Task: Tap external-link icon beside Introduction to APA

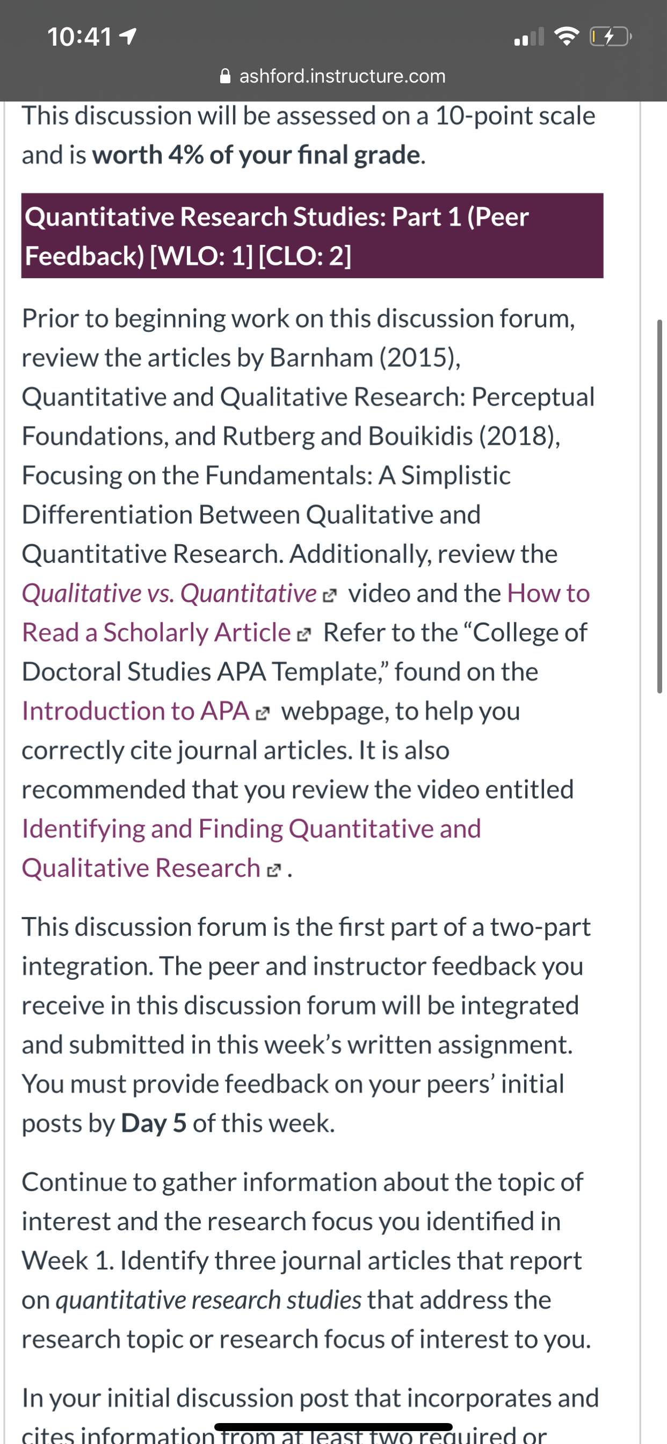Action: coord(262,712)
